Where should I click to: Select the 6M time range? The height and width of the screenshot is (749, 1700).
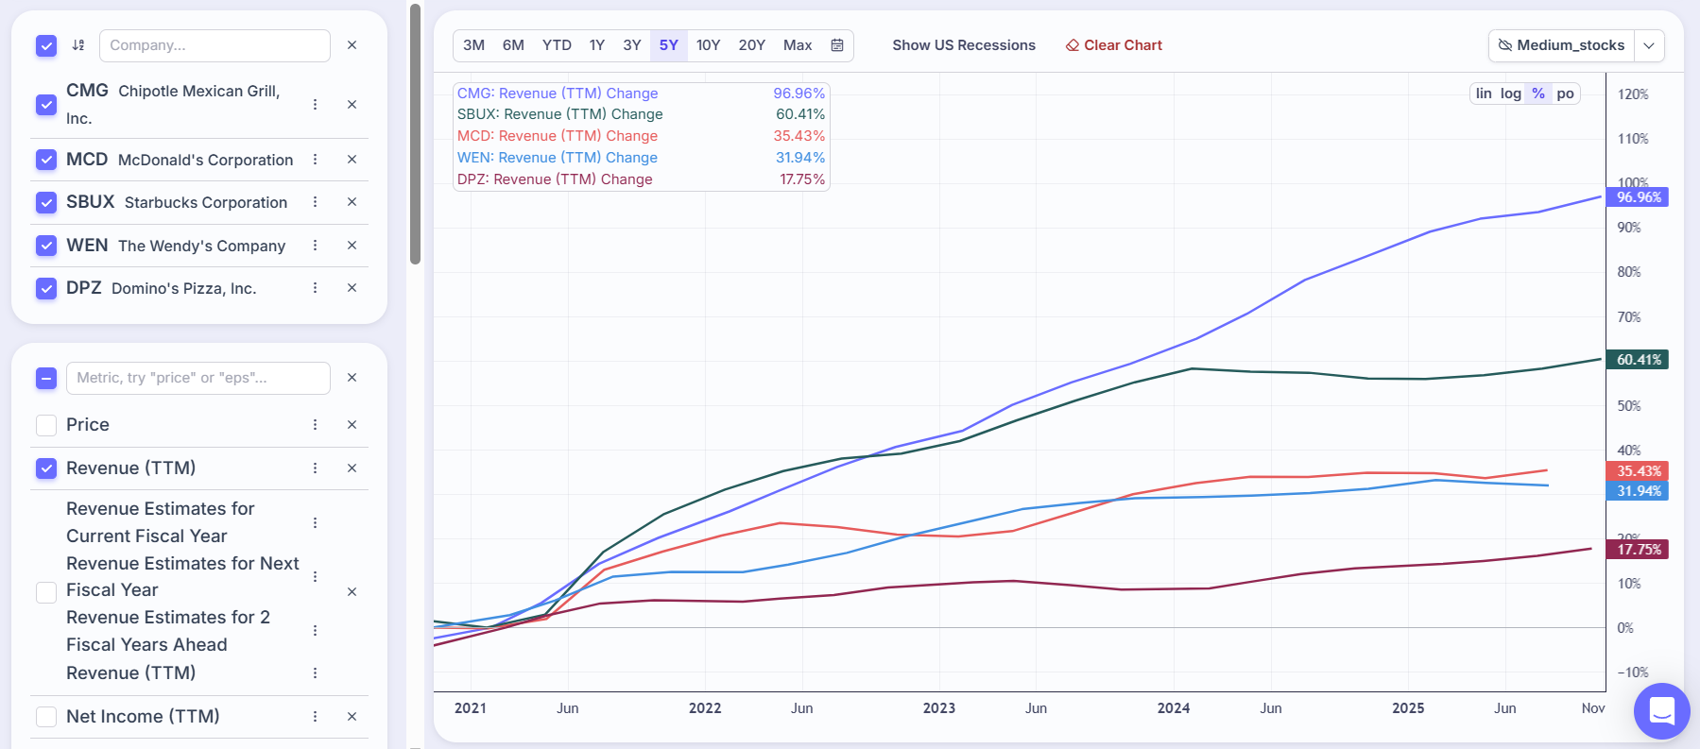point(513,45)
